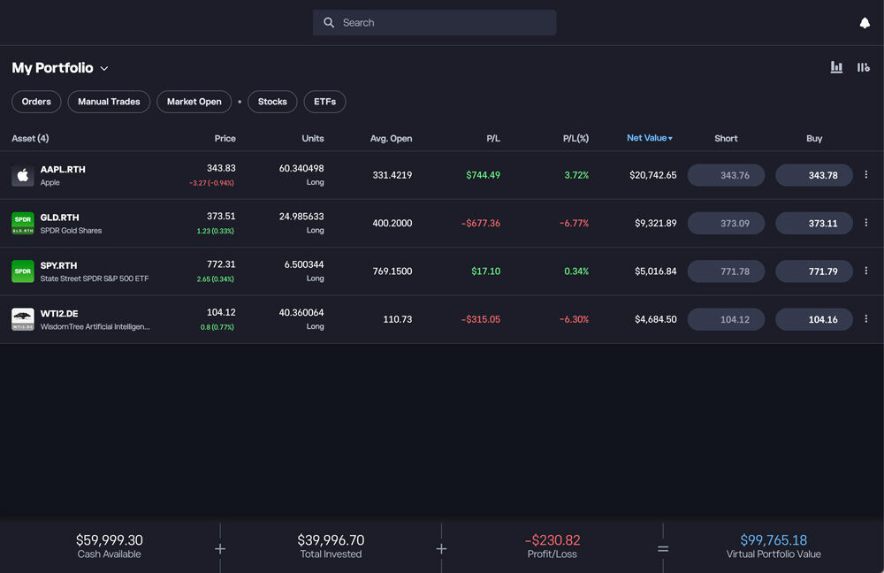Open more options for SPY.RTH row

point(866,271)
